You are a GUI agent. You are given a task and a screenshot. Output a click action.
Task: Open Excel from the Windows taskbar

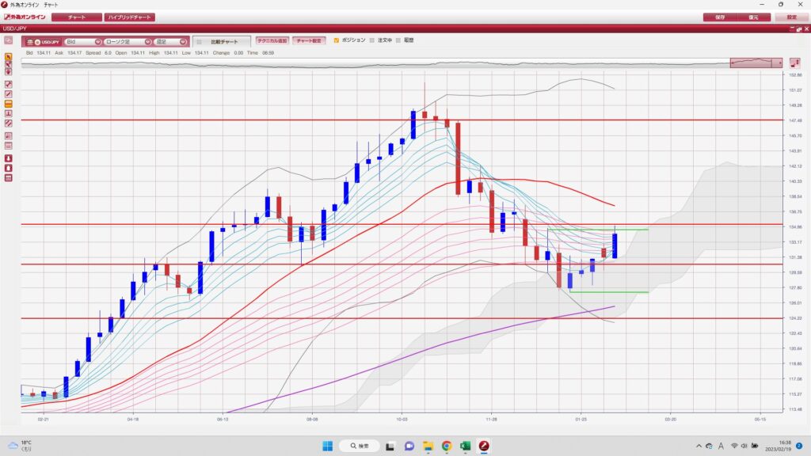[x=465, y=446]
